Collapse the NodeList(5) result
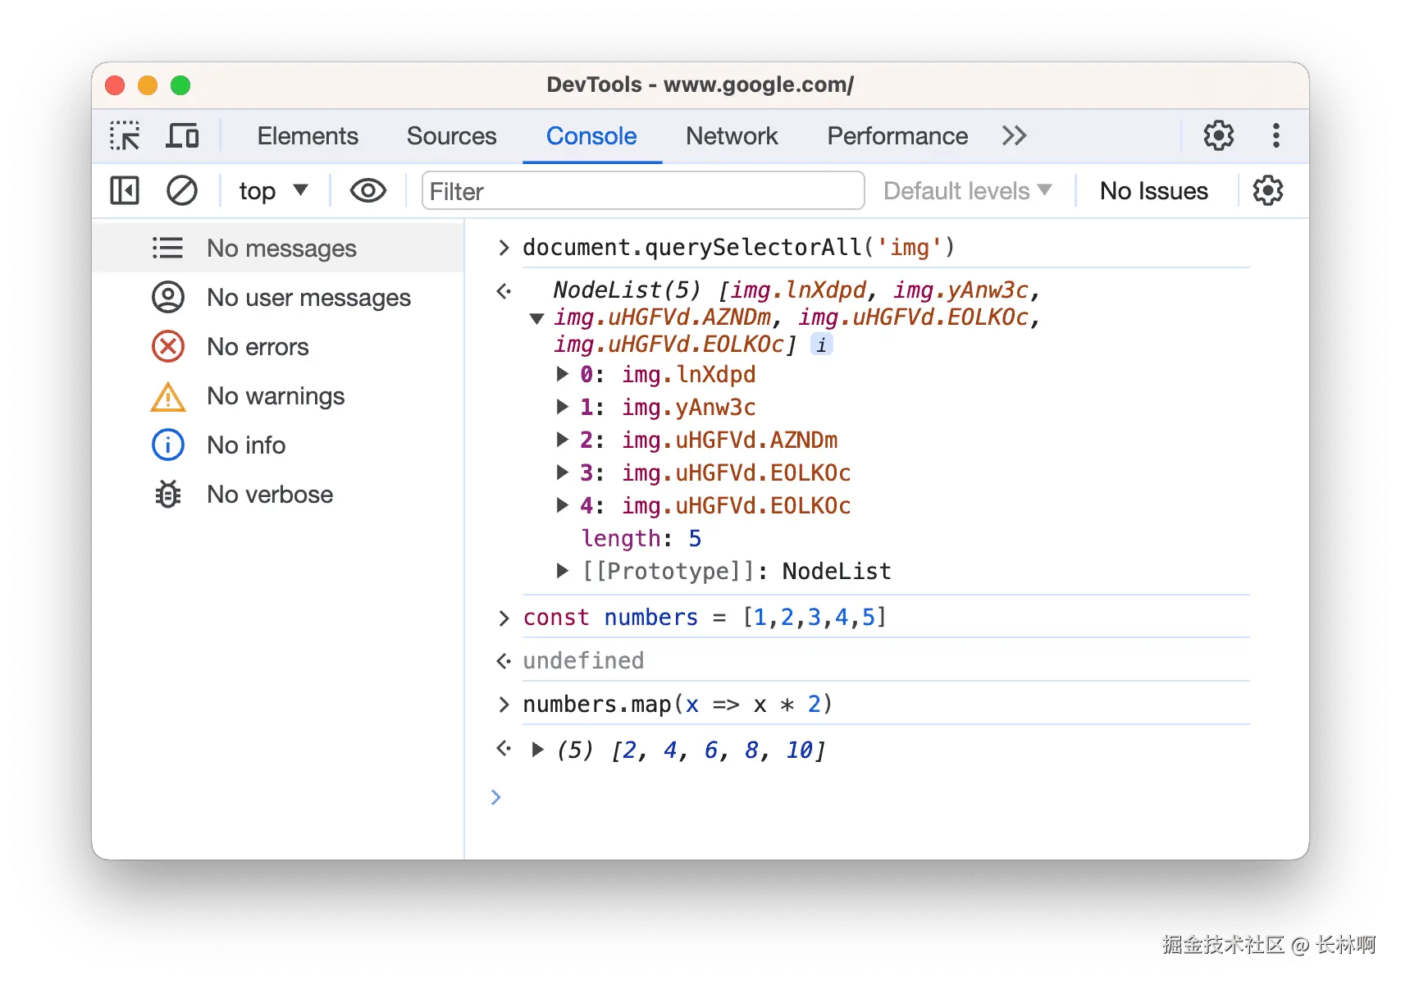Screen dimensions: 1401x981 [537, 318]
